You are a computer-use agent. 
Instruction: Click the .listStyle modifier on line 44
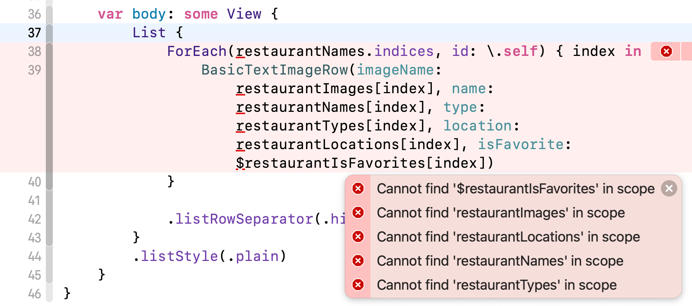click(x=179, y=256)
